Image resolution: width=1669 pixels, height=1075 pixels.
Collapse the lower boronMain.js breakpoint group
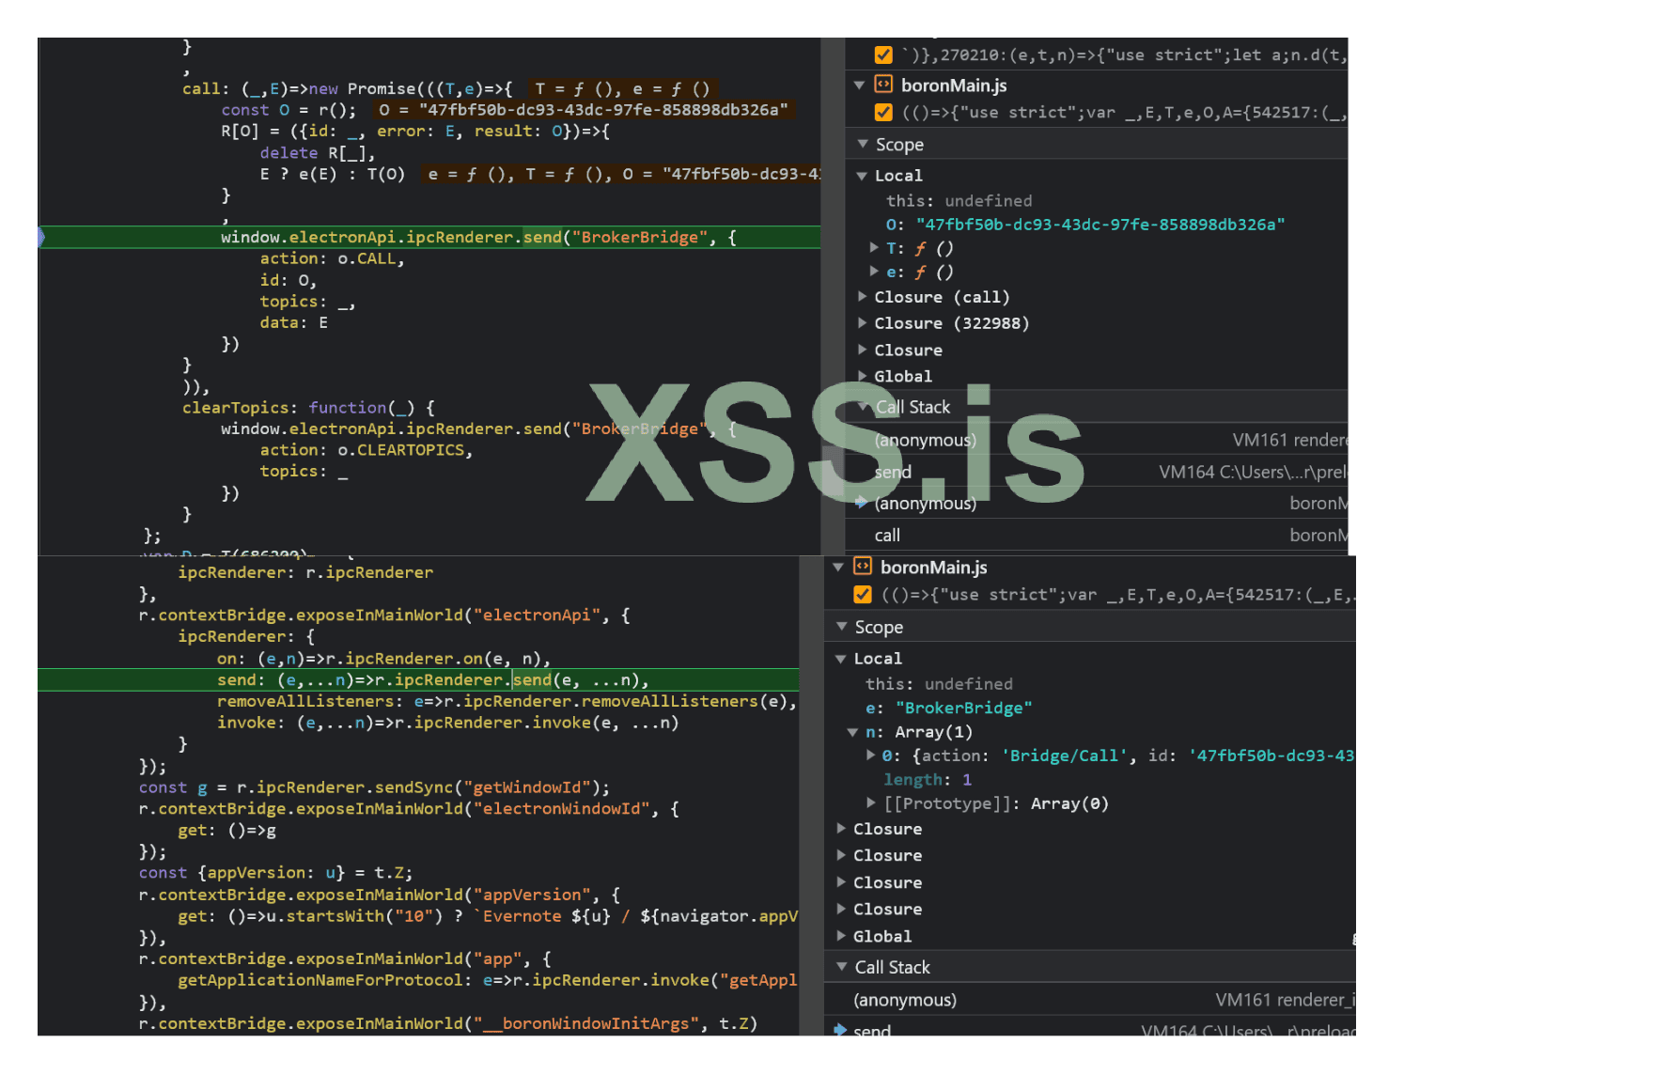(x=838, y=568)
